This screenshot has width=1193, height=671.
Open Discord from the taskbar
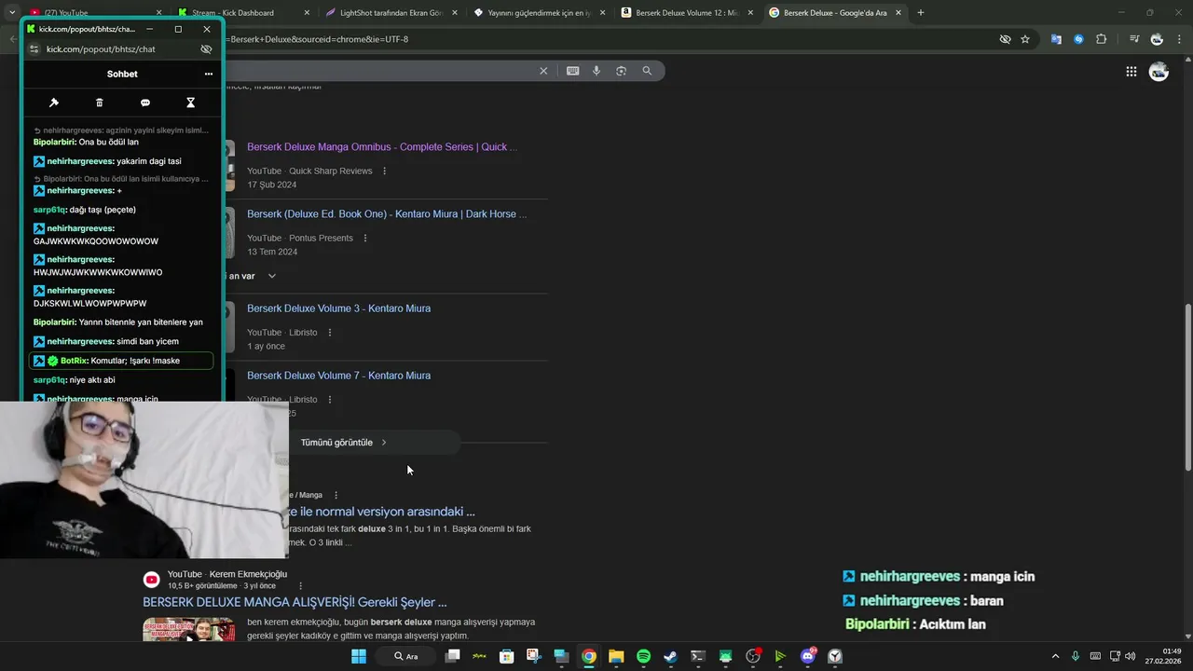tap(808, 656)
